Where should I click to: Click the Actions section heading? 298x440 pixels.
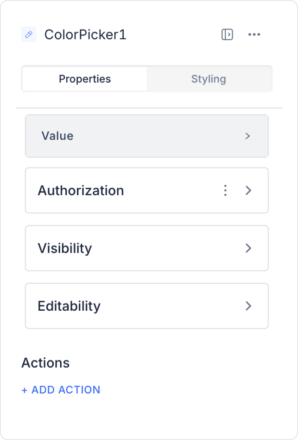pos(46,362)
